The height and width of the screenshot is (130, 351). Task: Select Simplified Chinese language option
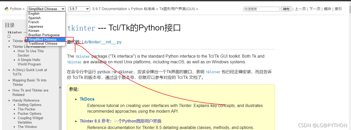click(x=46, y=39)
